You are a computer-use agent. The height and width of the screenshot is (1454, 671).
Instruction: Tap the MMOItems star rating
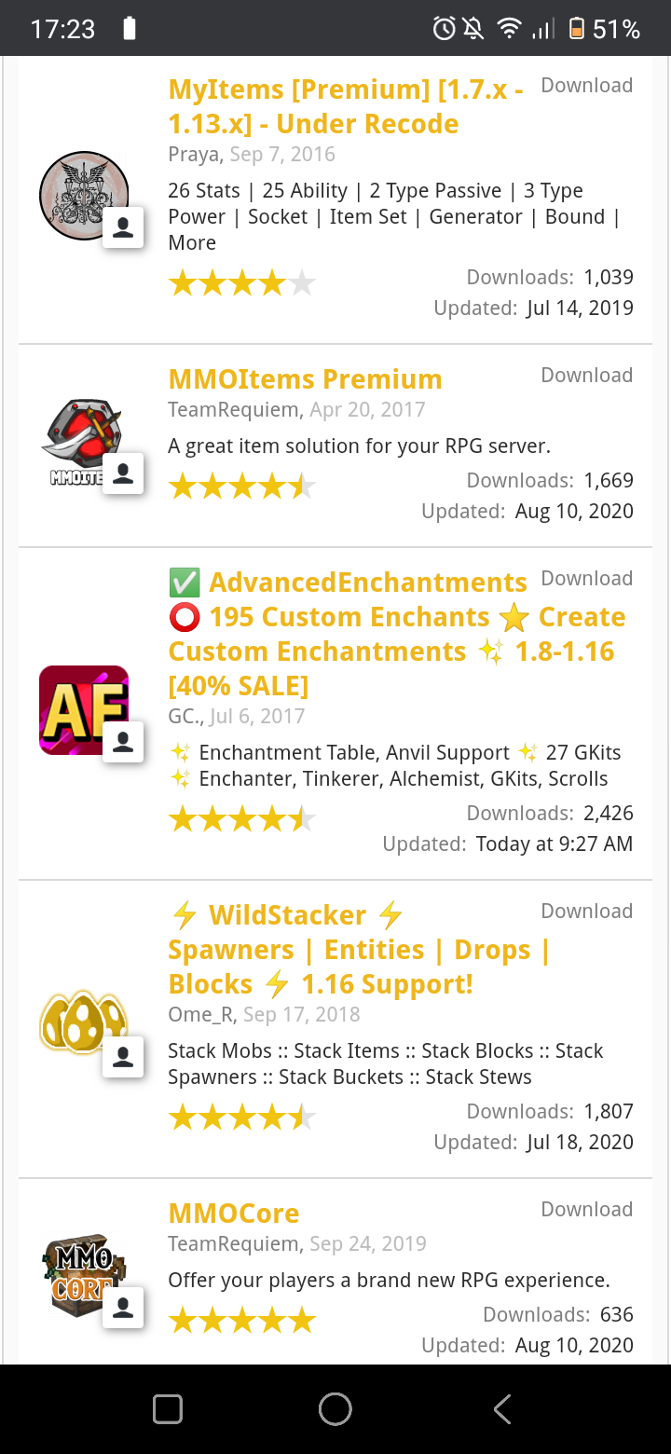pyautogui.click(x=241, y=486)
